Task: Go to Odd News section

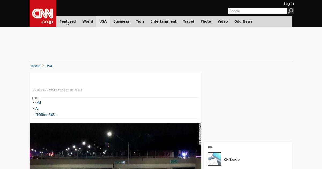Action: [x=243, y=21]
